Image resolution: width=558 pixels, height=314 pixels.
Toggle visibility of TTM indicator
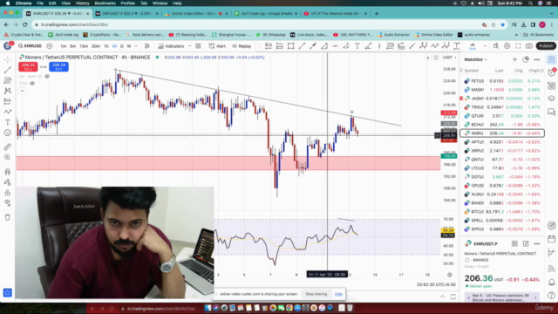(32, 84)
